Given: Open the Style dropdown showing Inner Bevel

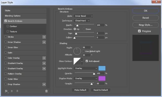Looking at the screenshot, I should point(83,16).
